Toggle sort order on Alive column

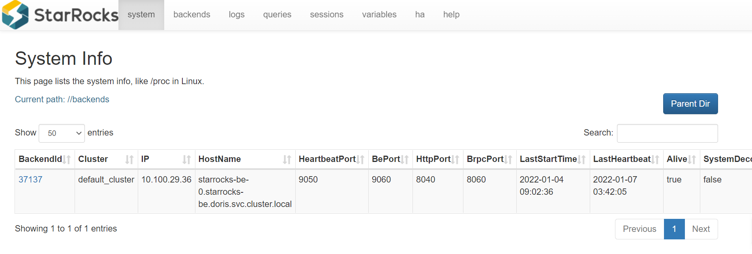(692, 160)
